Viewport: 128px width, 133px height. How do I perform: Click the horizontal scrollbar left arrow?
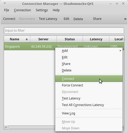(6, 127)
